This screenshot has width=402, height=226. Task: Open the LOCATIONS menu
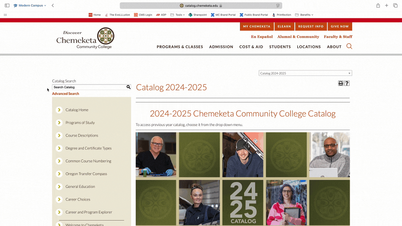click(x=309, y=46)
